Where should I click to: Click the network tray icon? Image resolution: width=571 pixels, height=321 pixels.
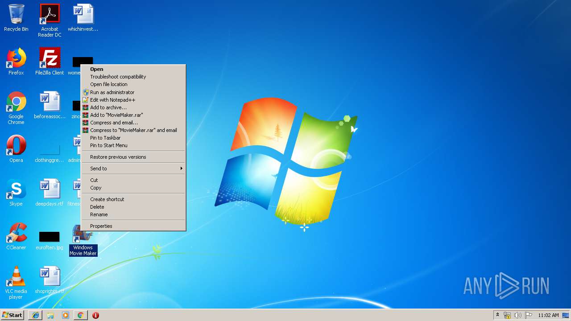[x=507, y=315]
